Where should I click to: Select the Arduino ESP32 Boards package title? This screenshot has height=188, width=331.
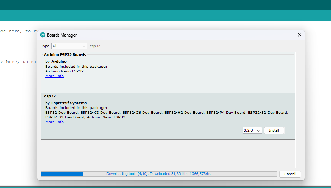point(65,55)
